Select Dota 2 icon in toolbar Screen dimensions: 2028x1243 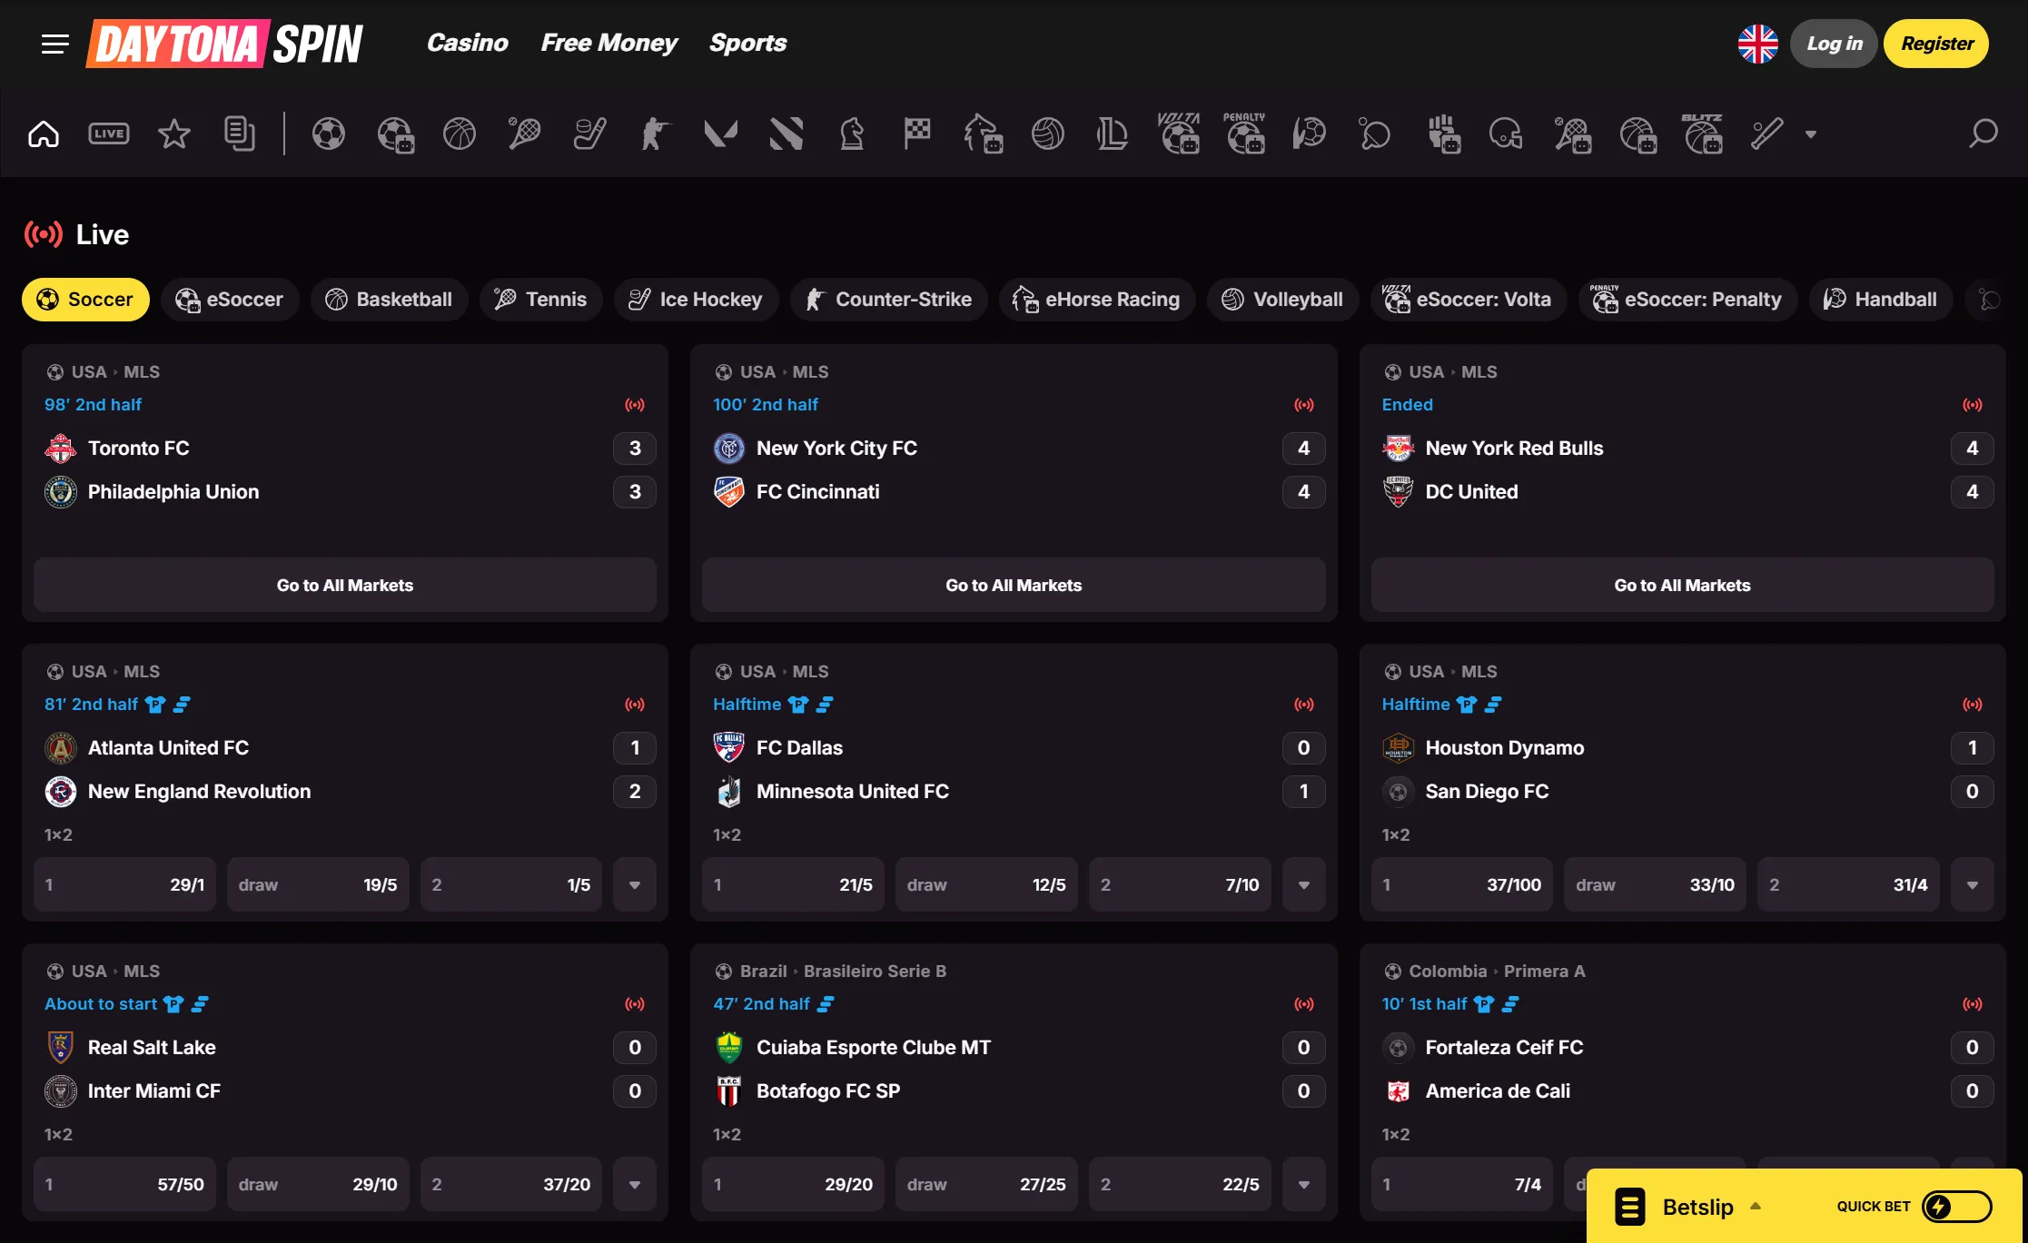[x=786, y=134]
